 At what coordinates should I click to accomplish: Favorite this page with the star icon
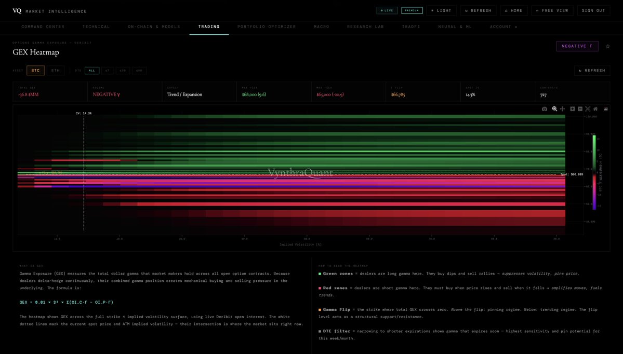pyautogui.click(x=607, y=46)
